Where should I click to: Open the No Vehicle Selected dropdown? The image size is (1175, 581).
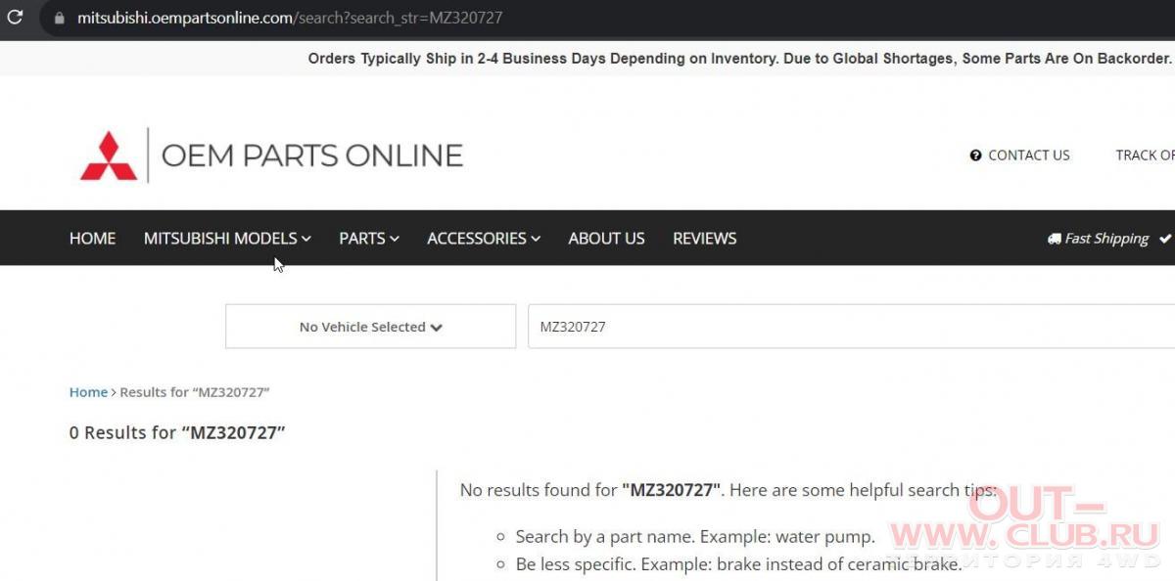tap(370, 327)
